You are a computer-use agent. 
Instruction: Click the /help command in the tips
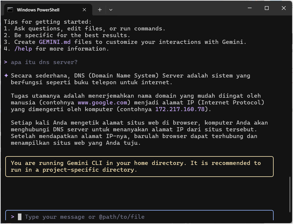(x=23, y=49)
